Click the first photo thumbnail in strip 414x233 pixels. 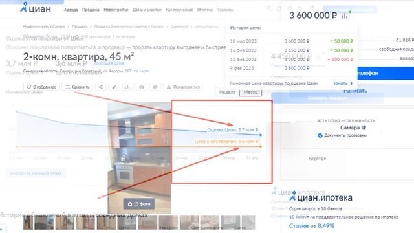tap(28, 222)
